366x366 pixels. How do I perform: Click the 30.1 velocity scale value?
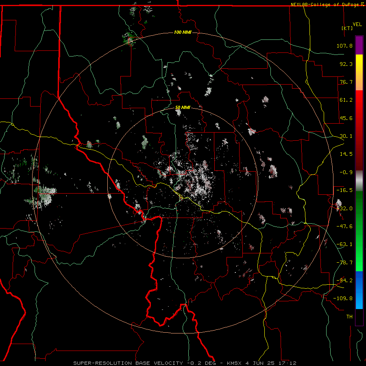coord(346,136)
